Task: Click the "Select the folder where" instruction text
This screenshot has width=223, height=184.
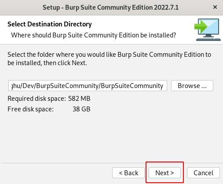Action: click(109, 55)
